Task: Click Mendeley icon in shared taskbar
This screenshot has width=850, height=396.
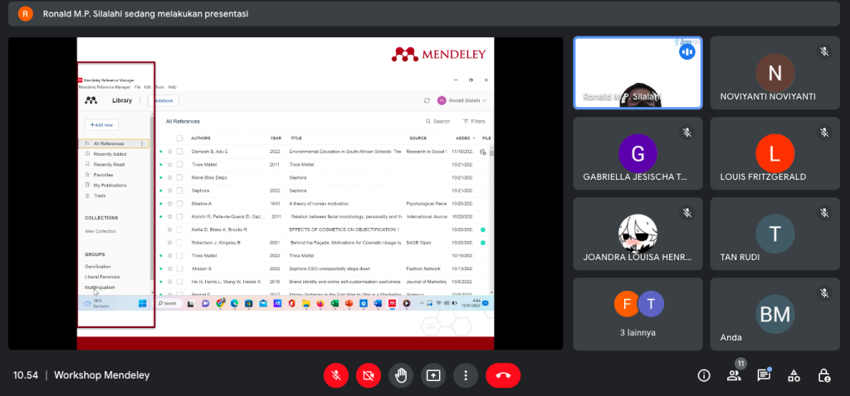Action: pyautogui.click(x=392, y=303)
